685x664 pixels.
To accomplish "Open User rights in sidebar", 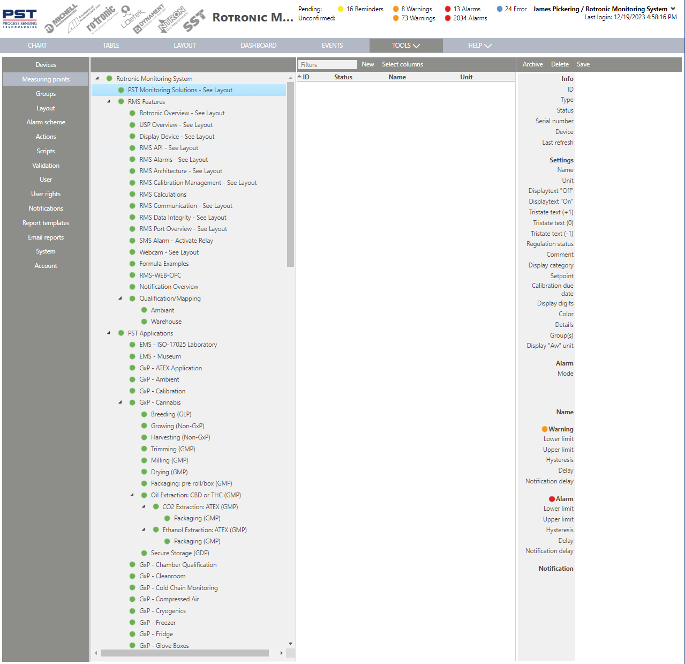I will [46, 194].
